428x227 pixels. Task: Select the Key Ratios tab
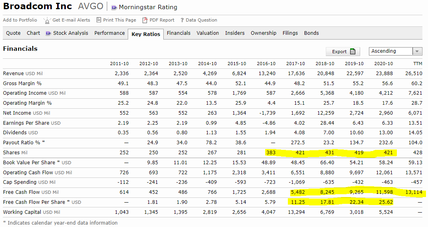(x=146, y=34)
